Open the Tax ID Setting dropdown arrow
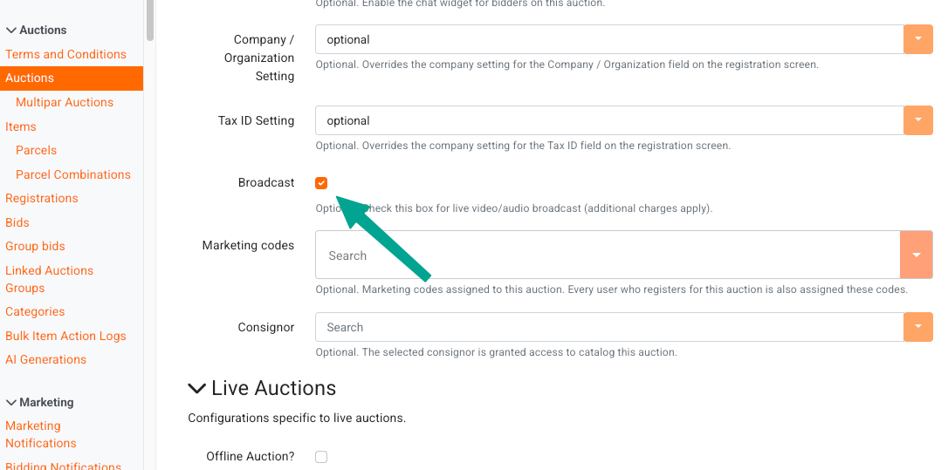 tap(918, 120)
